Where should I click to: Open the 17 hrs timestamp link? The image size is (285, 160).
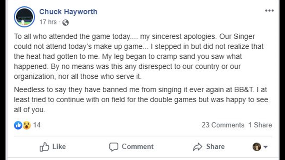point(48,22)
